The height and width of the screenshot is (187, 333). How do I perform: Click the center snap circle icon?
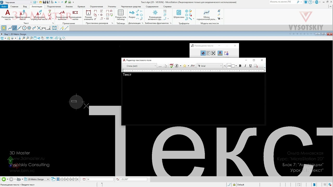click(24, 28)
